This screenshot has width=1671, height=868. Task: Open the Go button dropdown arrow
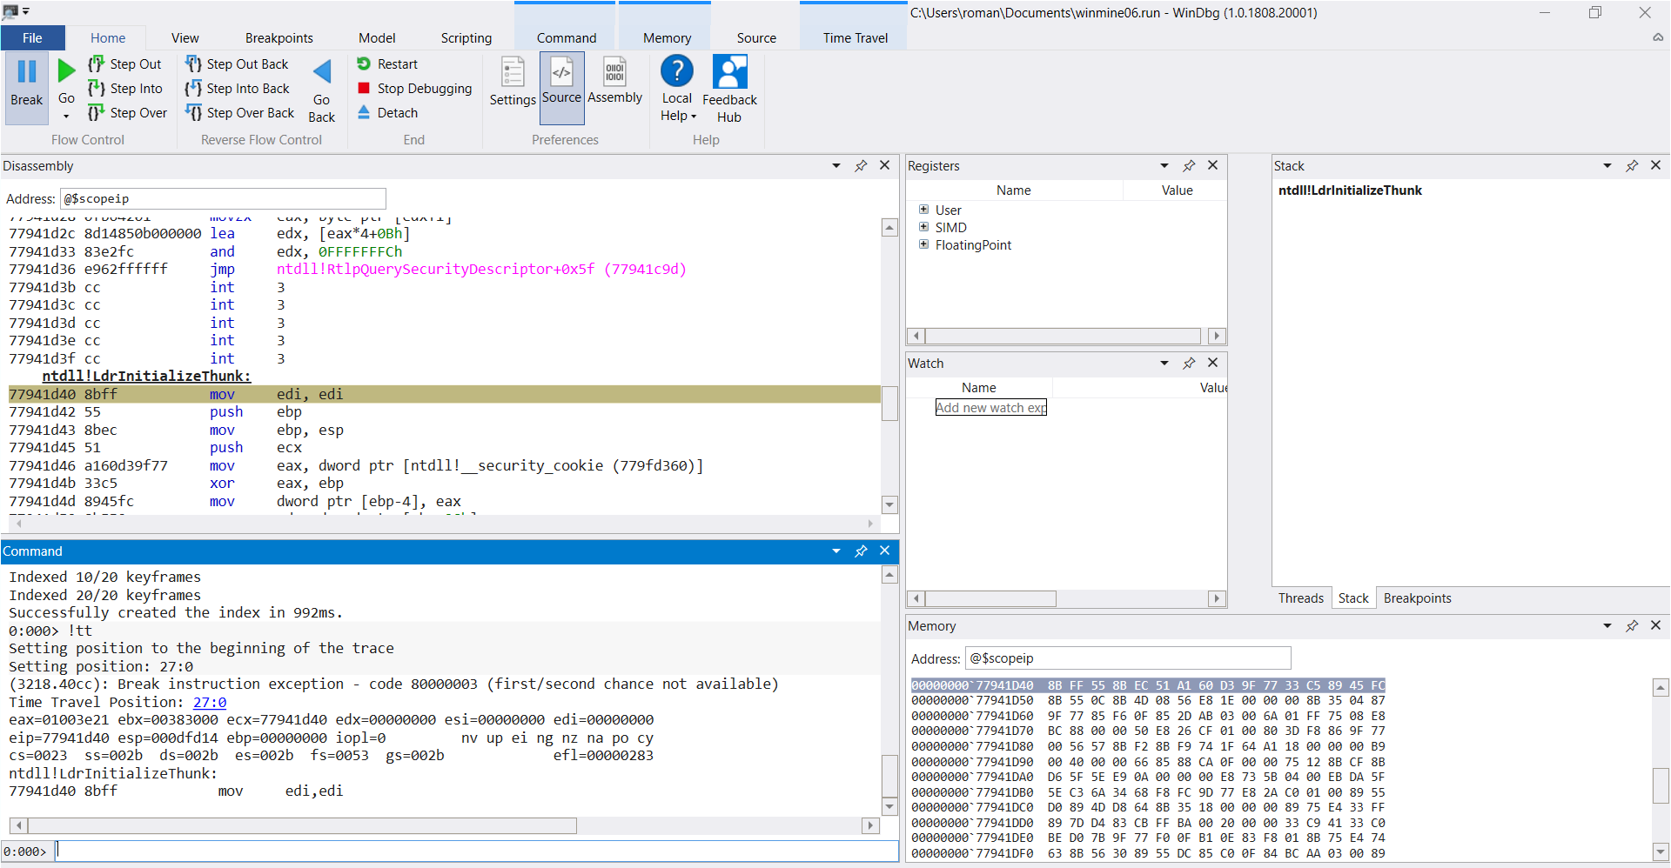[66, 117]
